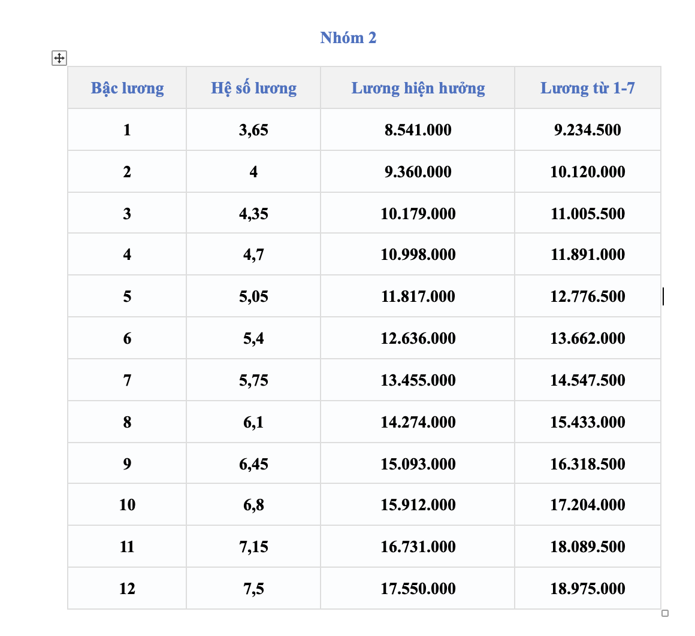Click the cell containing 15.433.000
The image size is (695, 636).
[588, 422]
